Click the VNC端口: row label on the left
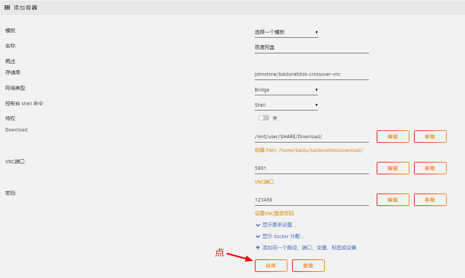Viewport: 465px width, 278px height. pos(16,161)
